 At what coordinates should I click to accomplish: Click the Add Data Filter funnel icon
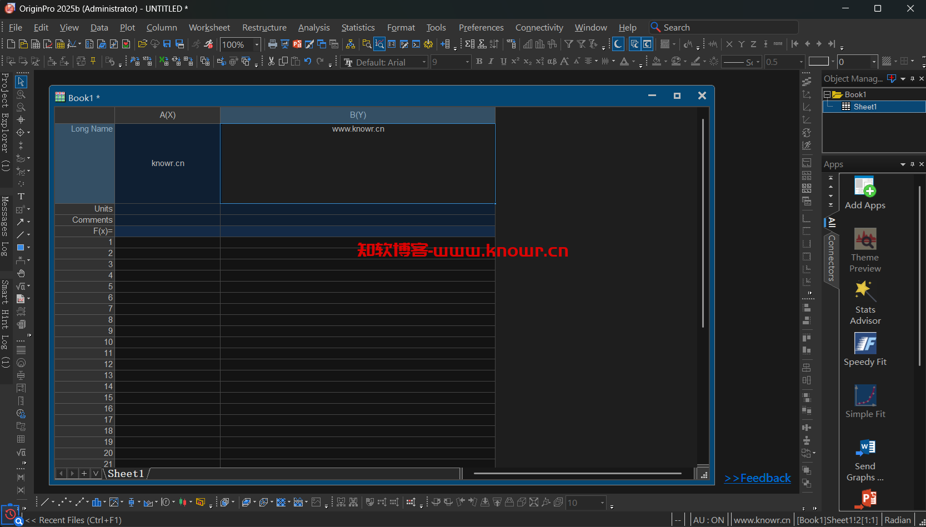(569, 44)
